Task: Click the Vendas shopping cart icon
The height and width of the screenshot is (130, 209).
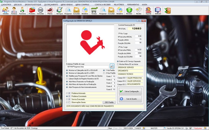Action: (x=94, y=10)
